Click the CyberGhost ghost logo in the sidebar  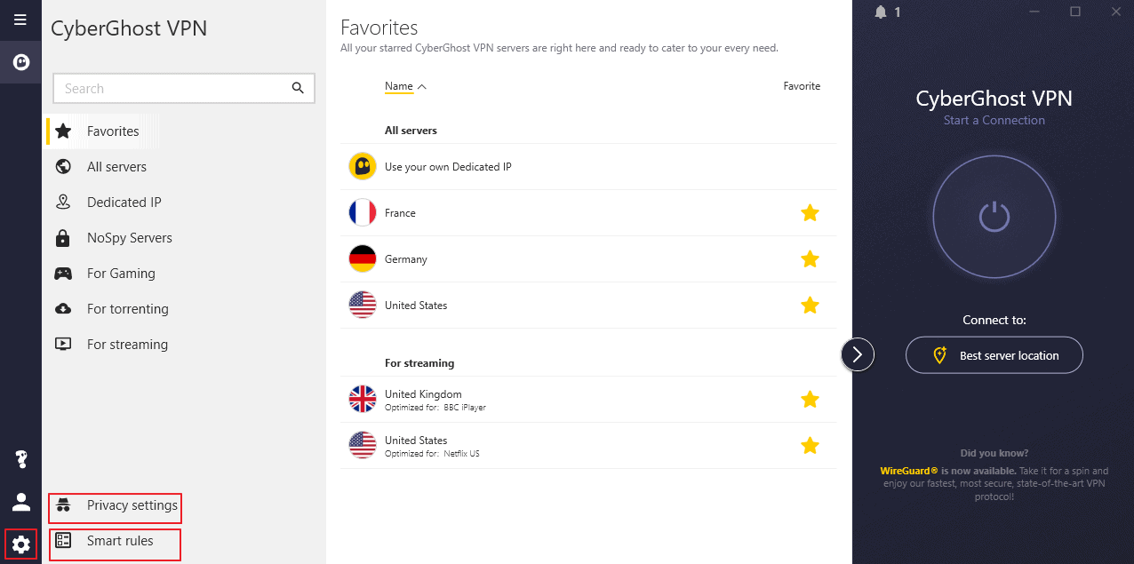point(20,61)
